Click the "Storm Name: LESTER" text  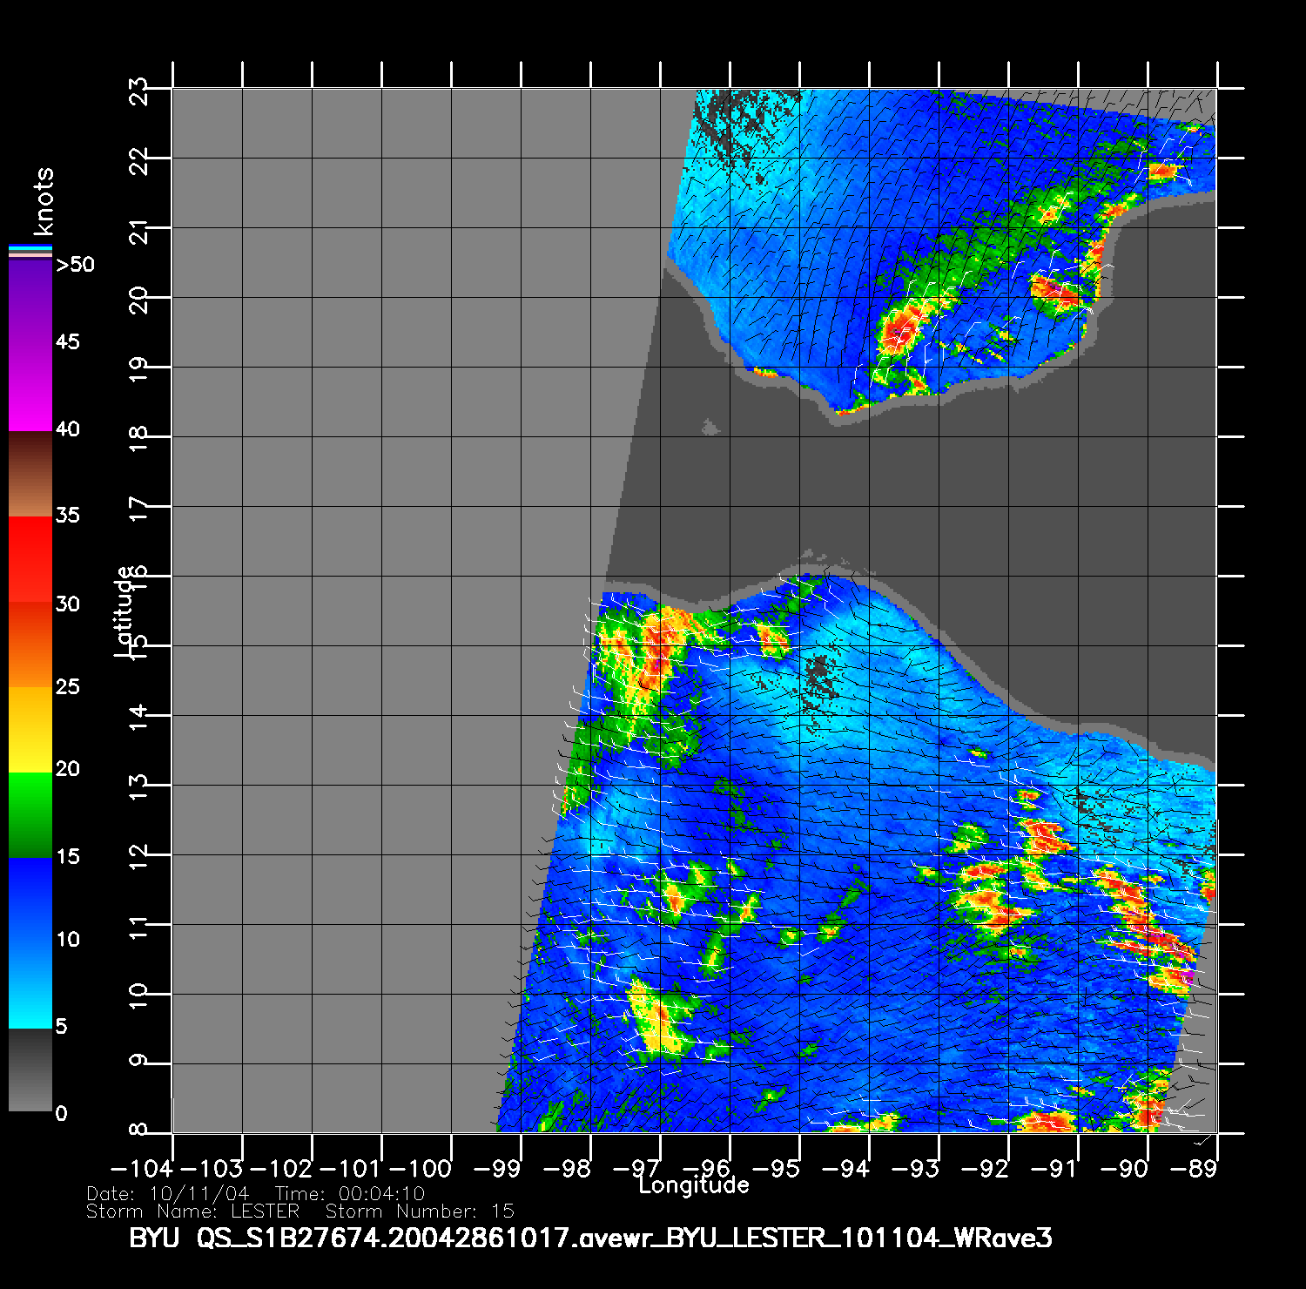[x=192, y=1211]
